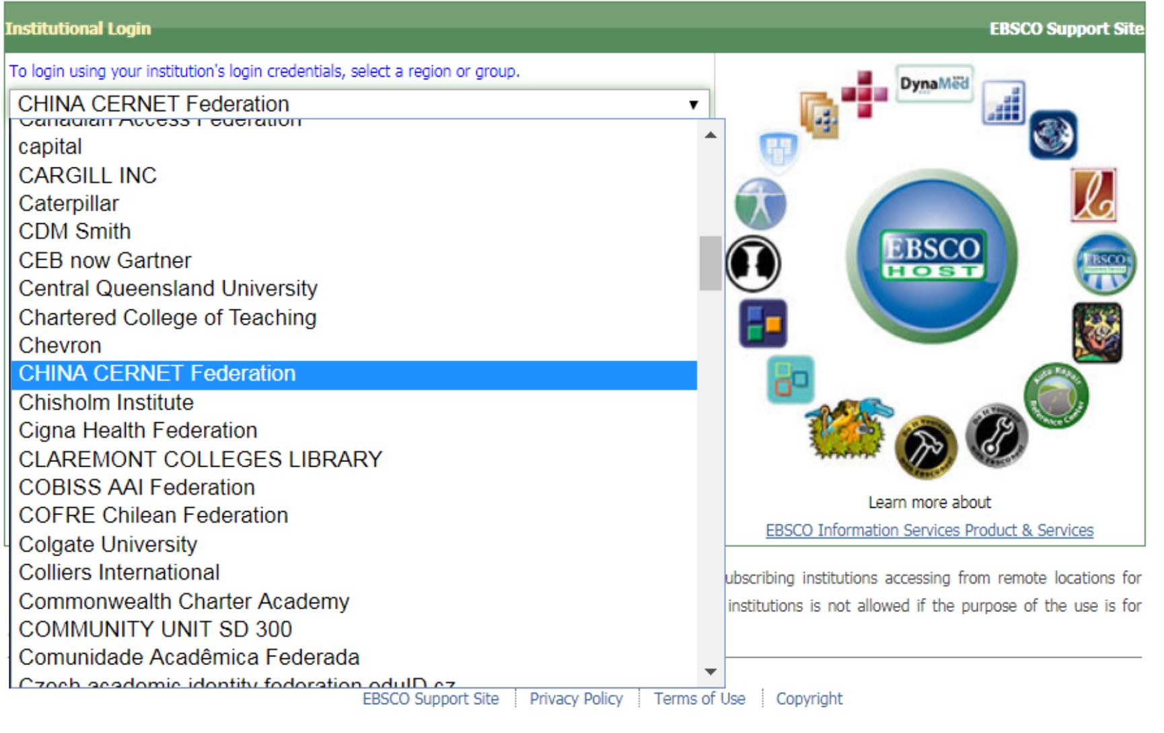Click the stacked documents product icon
This screenshot has height=733, width=1164.
[x=819, y=114]
